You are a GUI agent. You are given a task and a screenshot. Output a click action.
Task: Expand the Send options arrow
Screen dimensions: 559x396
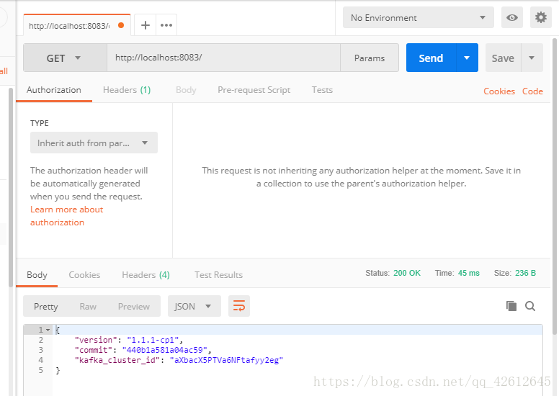point(467,58)
